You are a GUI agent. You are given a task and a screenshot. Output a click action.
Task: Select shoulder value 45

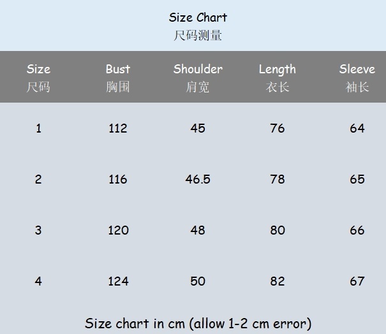pyautogui.click(x=198, y=128)
